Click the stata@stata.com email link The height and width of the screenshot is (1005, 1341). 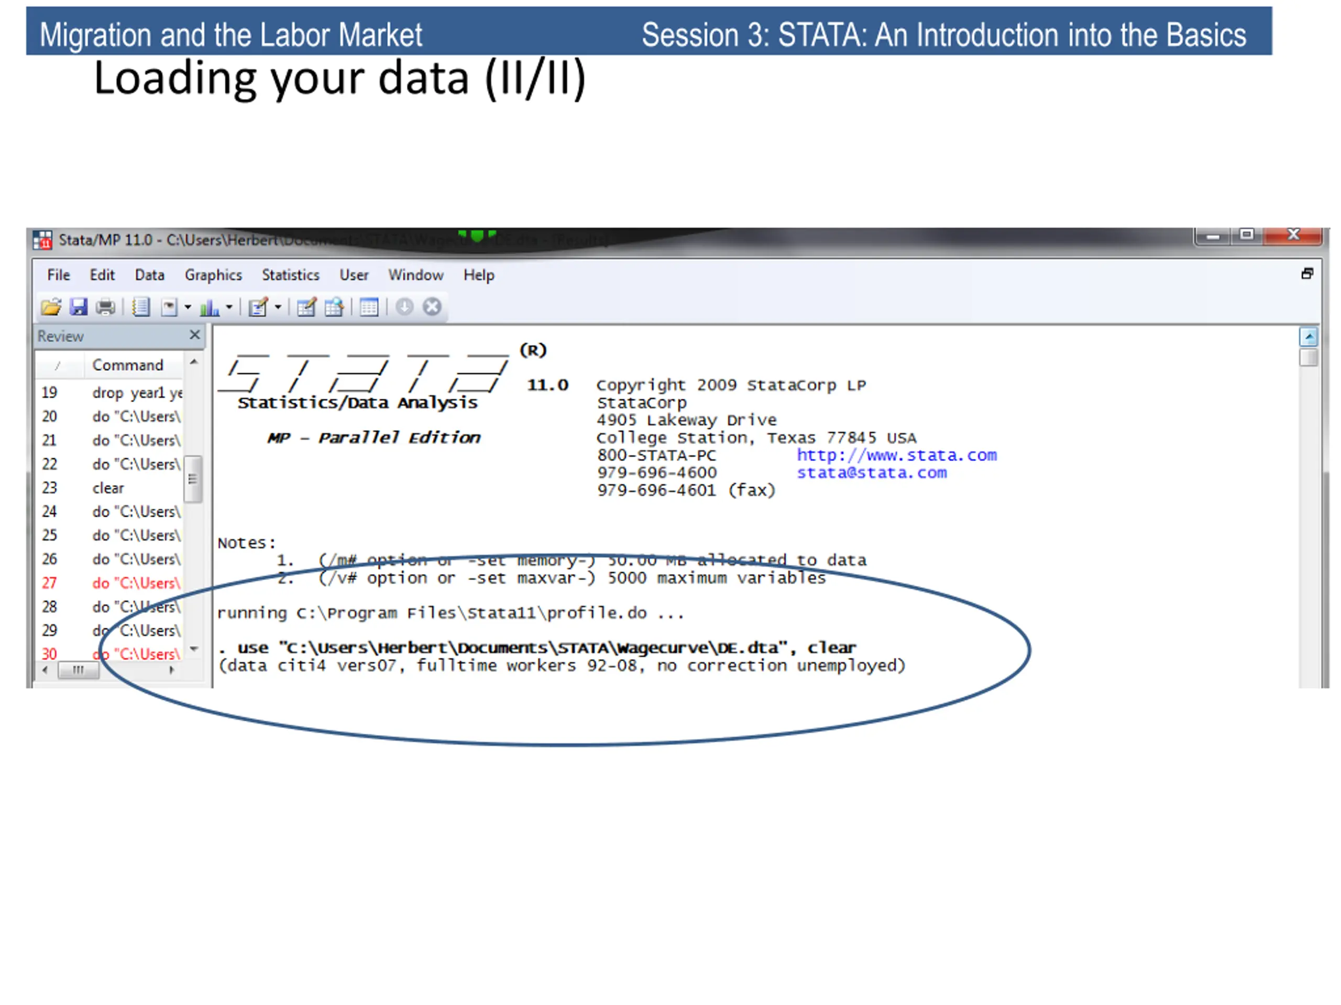click(x=871, y=473)
